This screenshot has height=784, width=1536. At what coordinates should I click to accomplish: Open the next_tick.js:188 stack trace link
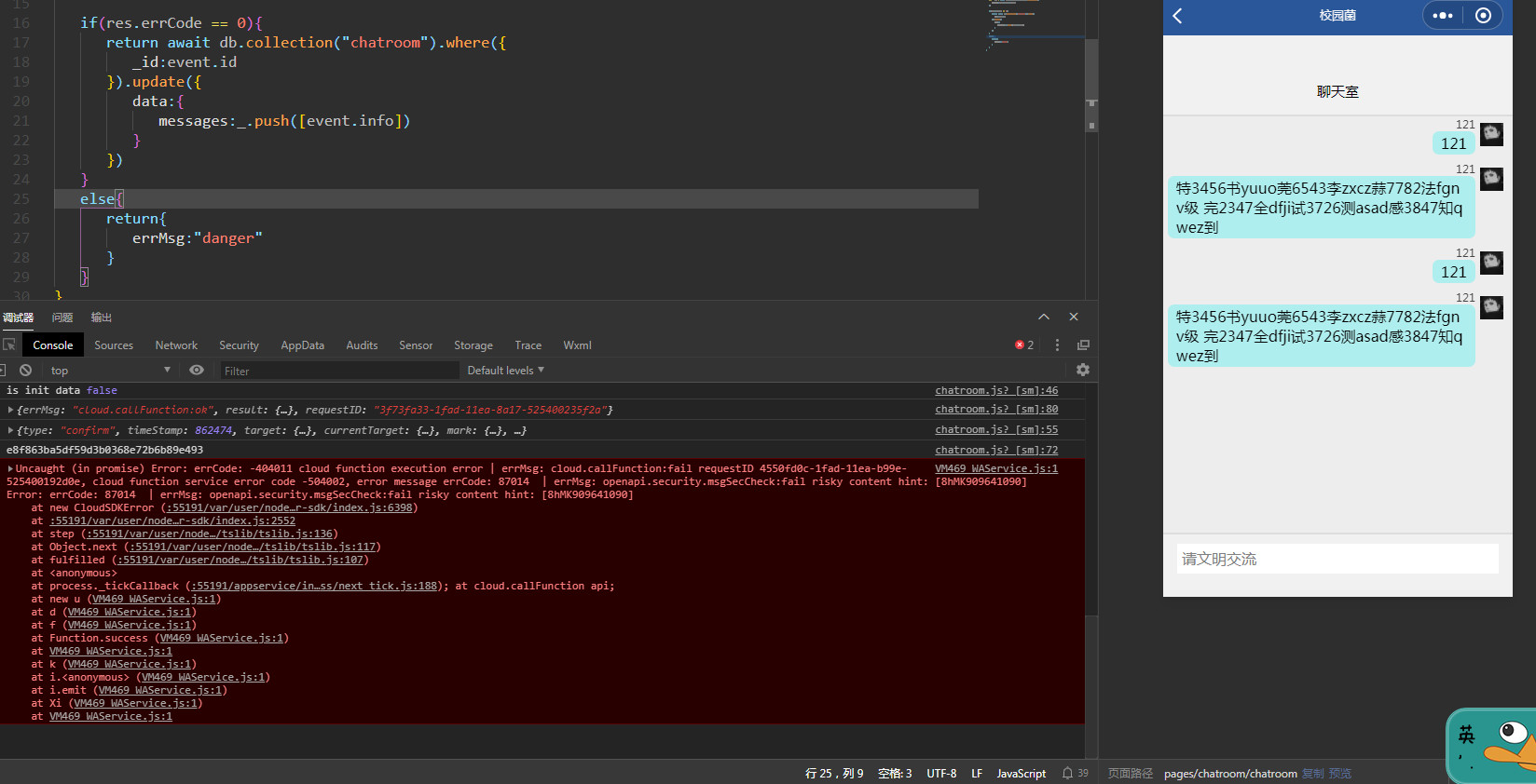click(314, 586)
